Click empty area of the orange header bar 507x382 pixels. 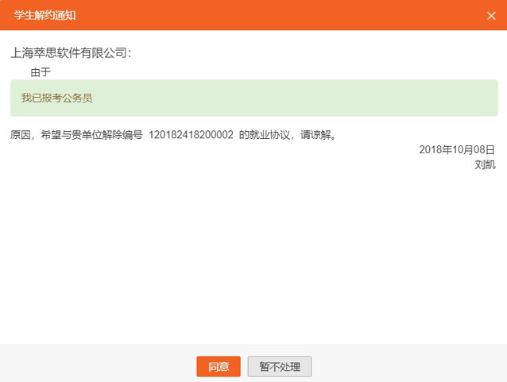278,15
